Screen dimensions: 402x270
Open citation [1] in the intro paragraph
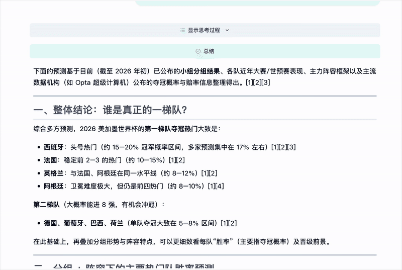click(250, 82)
